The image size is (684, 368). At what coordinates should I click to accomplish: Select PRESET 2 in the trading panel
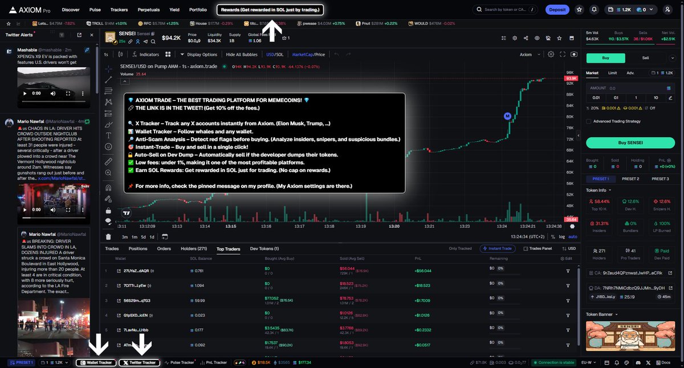[630, 179]
